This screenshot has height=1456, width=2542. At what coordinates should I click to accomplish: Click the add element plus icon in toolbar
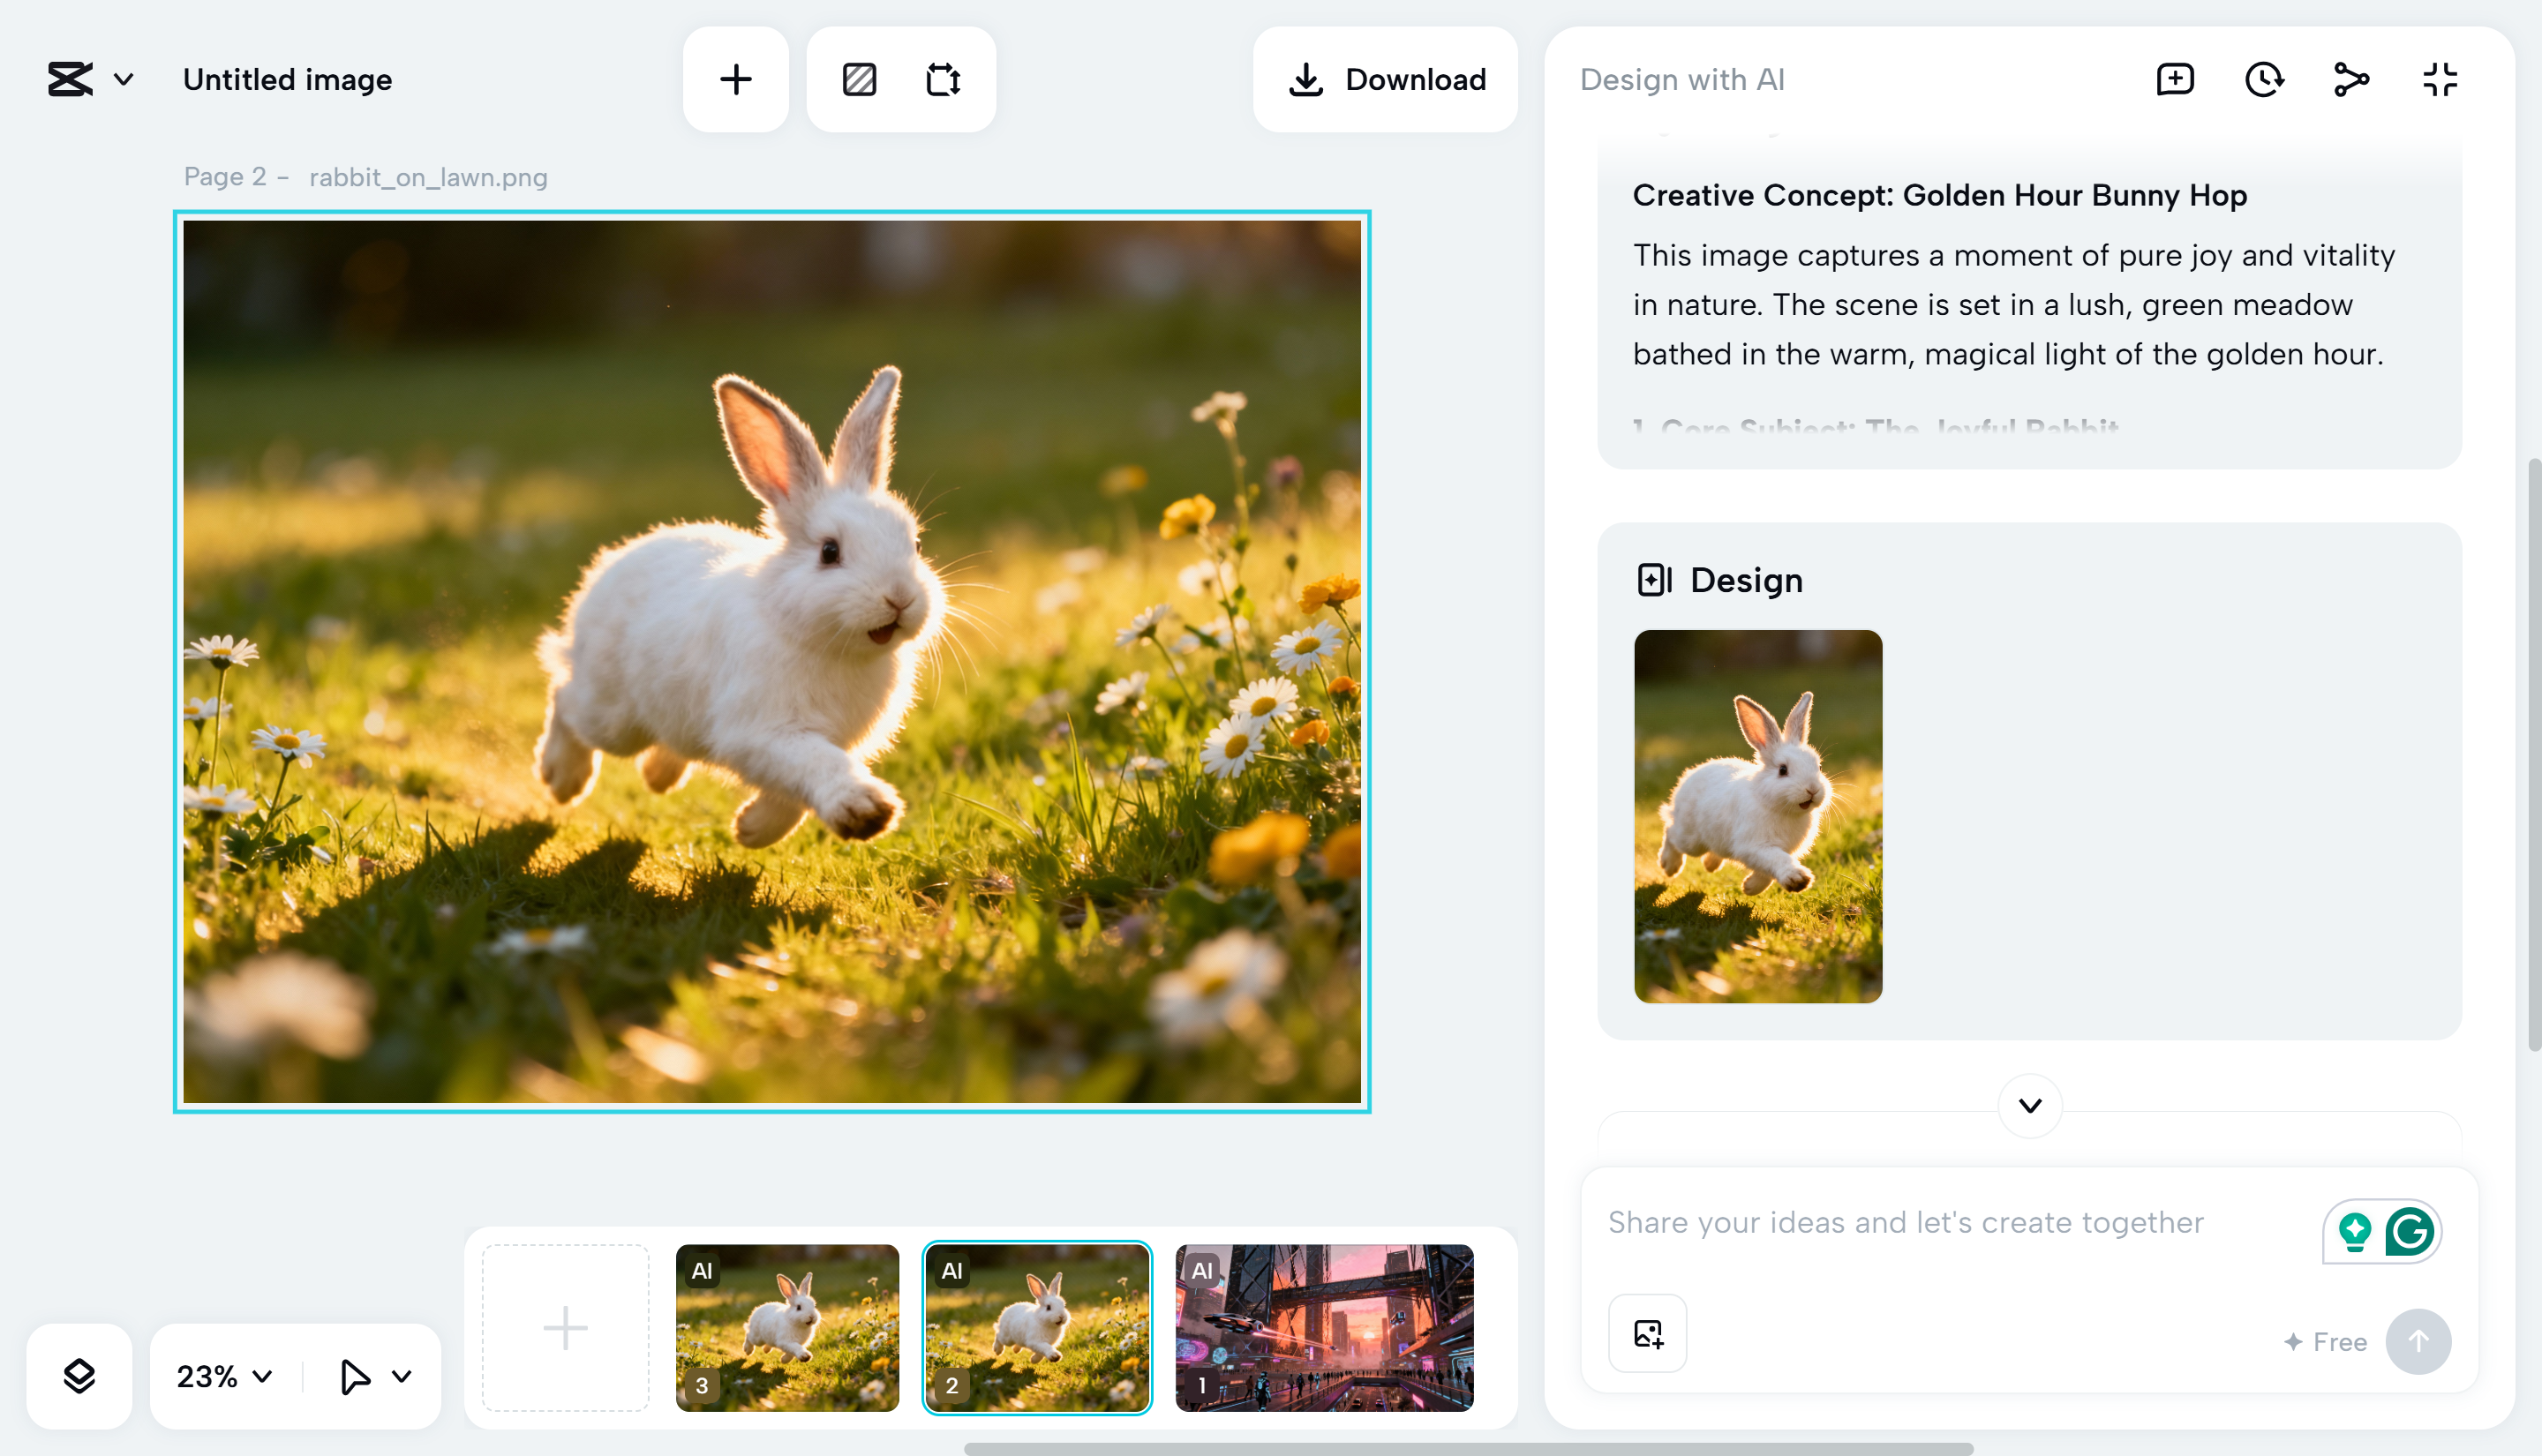[735, 79]
